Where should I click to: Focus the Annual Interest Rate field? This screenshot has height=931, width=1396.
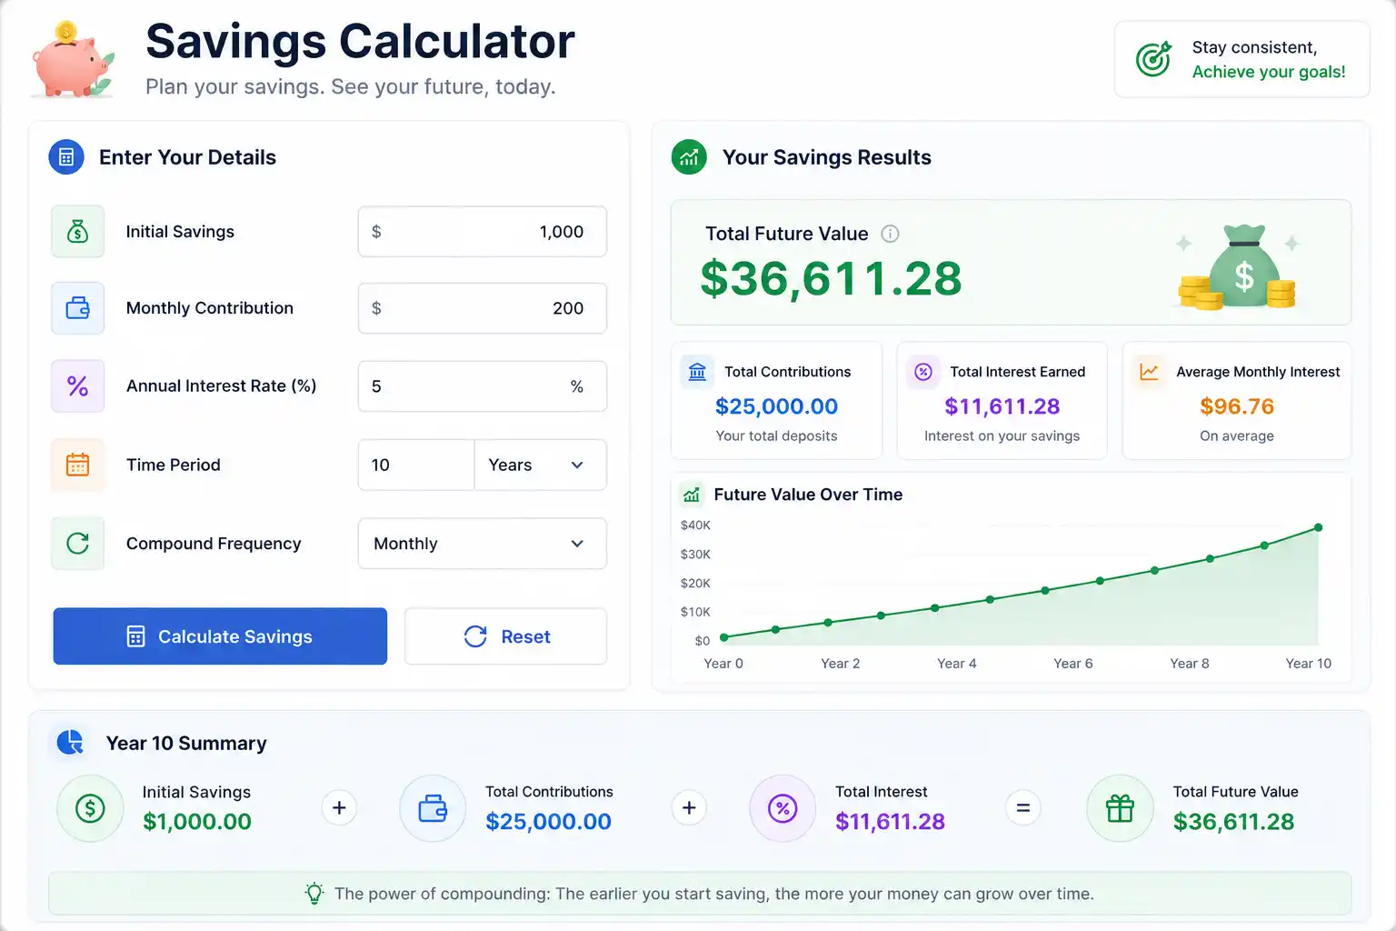[x=483, y=386]
